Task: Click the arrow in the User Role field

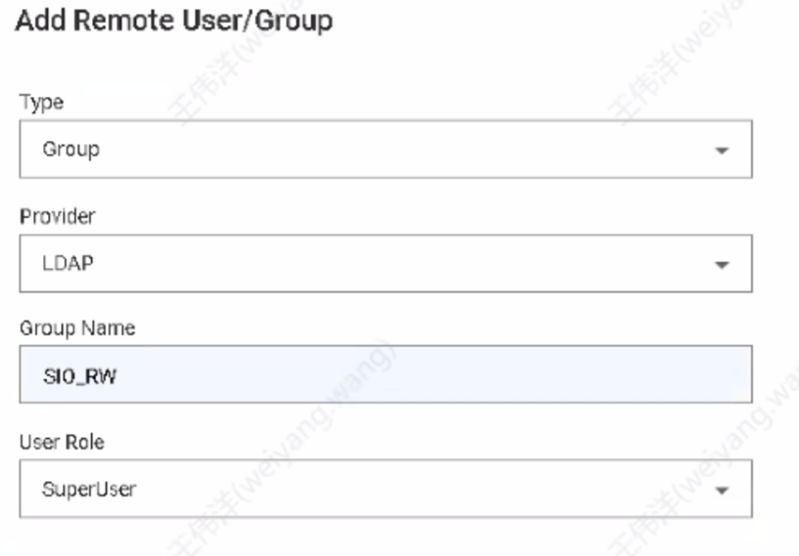Action: pyautogui.click(x=722, y=490)
